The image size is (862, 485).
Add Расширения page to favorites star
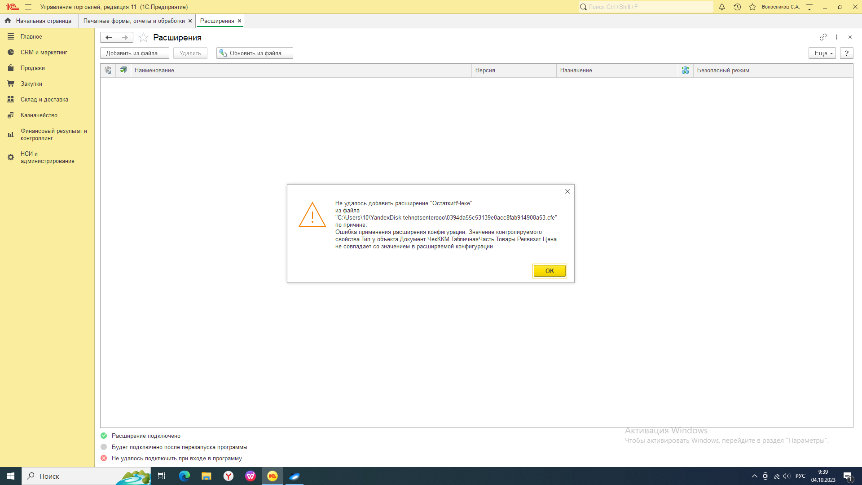(x=143, y=37)
